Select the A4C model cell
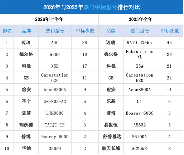Viewport: 184px width, 155px height. (x=55, y=42)
